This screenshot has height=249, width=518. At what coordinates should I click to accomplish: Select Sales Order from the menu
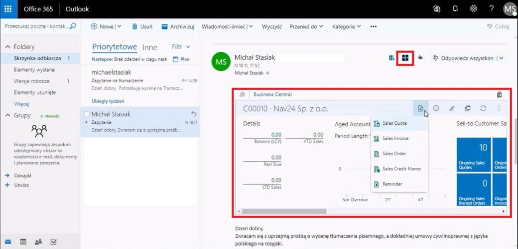400,154
